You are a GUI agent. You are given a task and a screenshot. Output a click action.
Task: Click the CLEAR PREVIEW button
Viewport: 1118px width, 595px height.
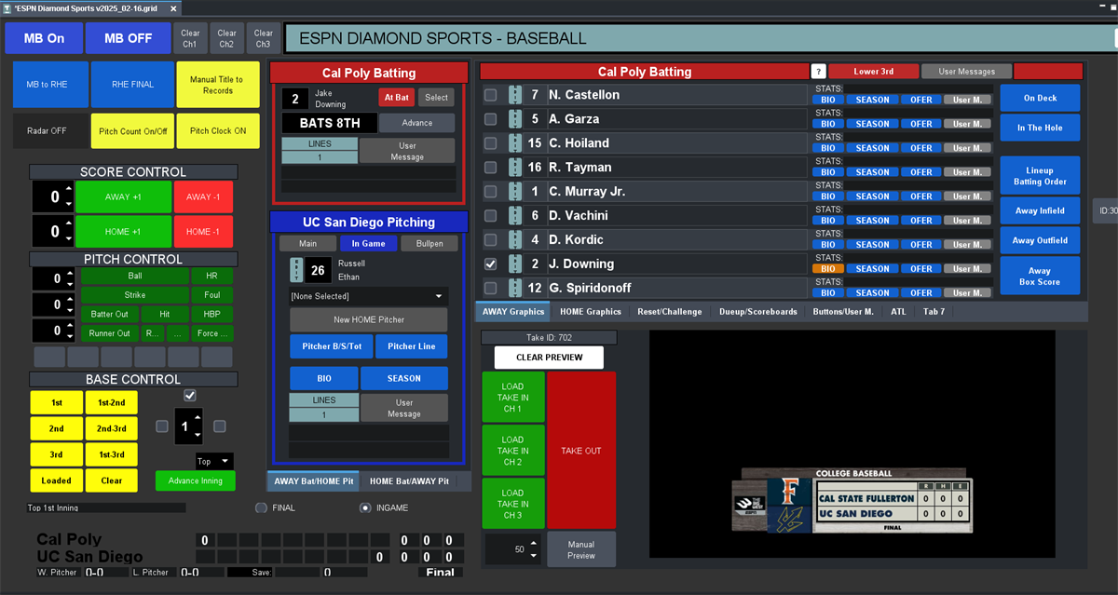[549, 358]
